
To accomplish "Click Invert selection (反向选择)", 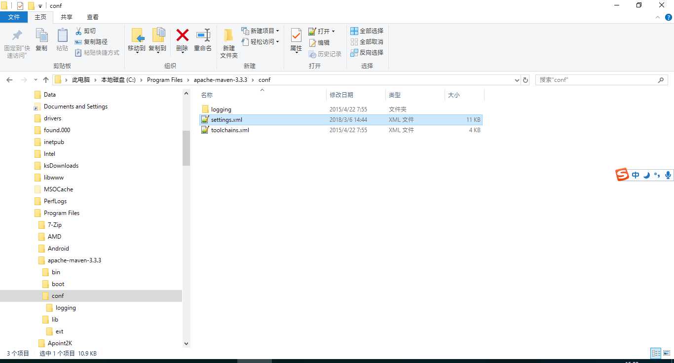I will 367,53.
